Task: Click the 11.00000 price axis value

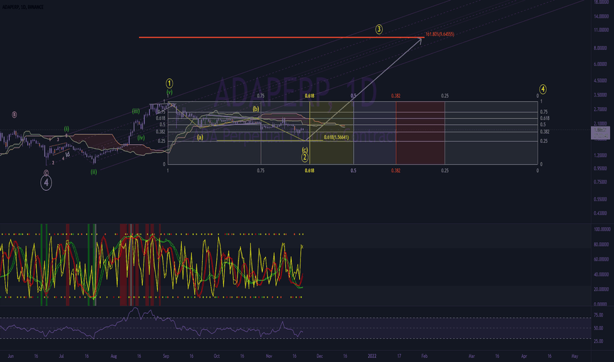Action: pos(601,30)
